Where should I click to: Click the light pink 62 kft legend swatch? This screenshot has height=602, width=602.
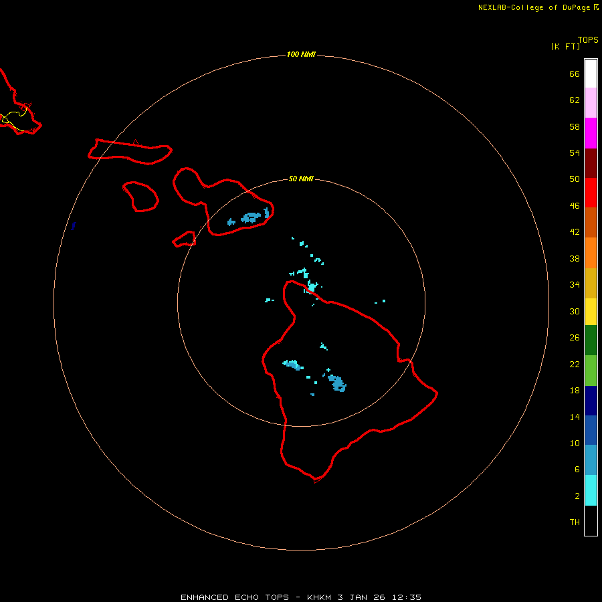point(591,103)
